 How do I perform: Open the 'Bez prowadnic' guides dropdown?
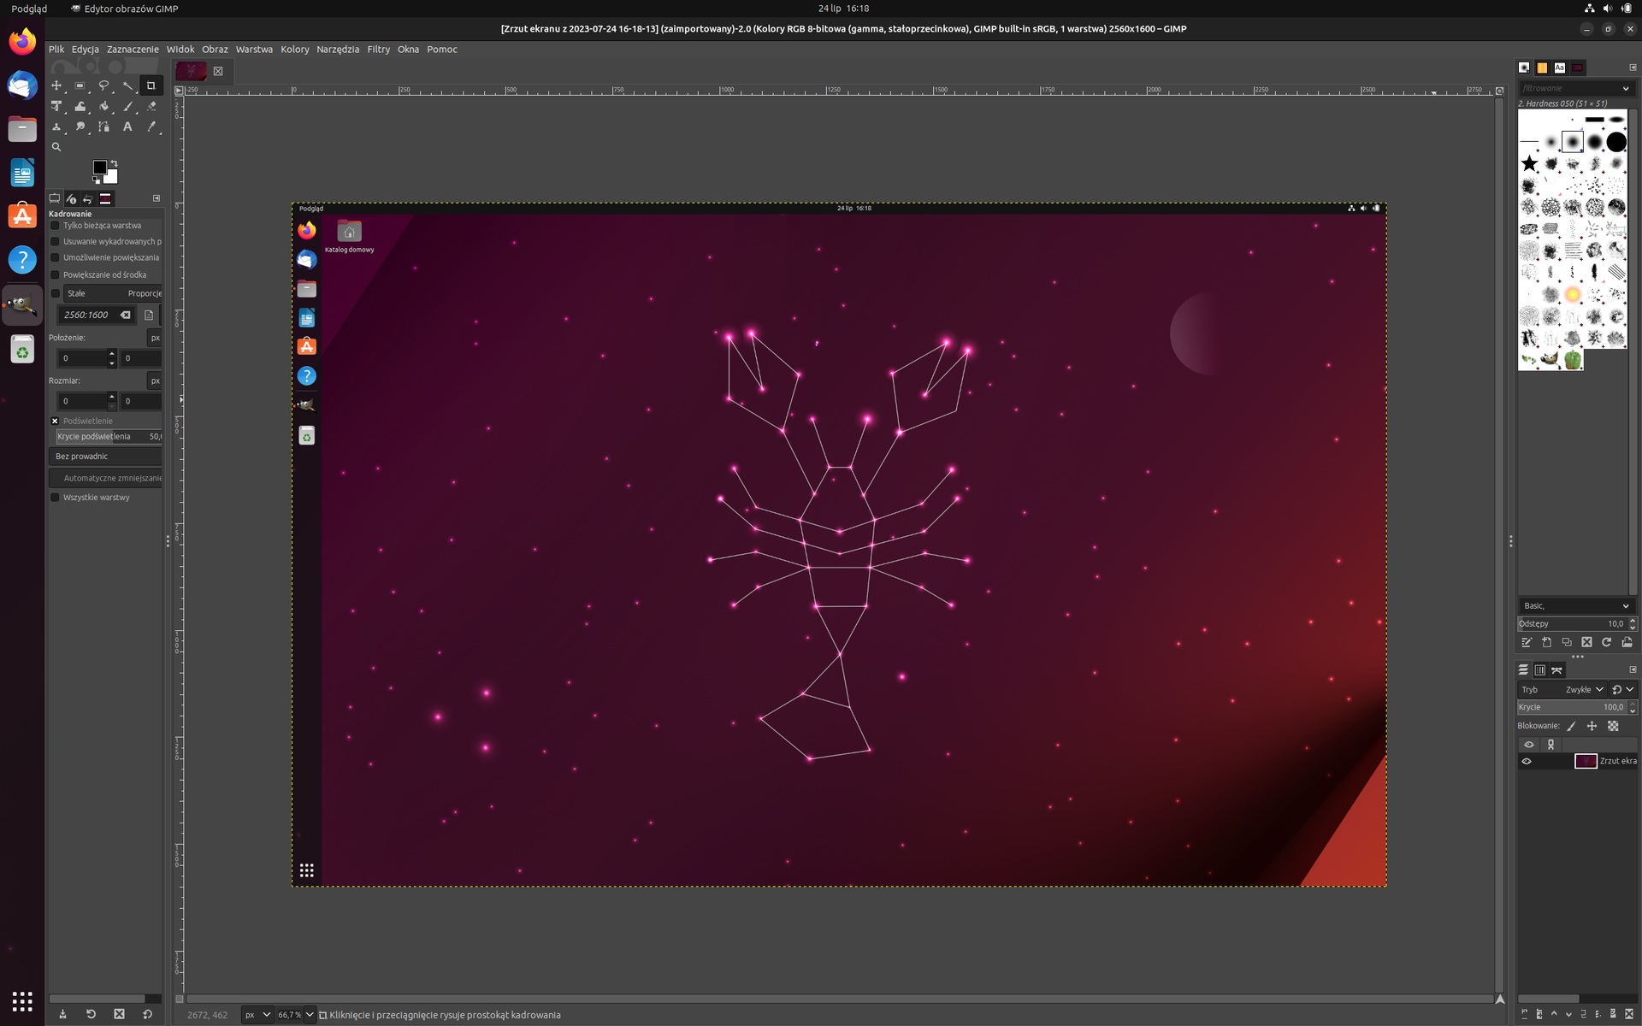(x=106, y=457)
